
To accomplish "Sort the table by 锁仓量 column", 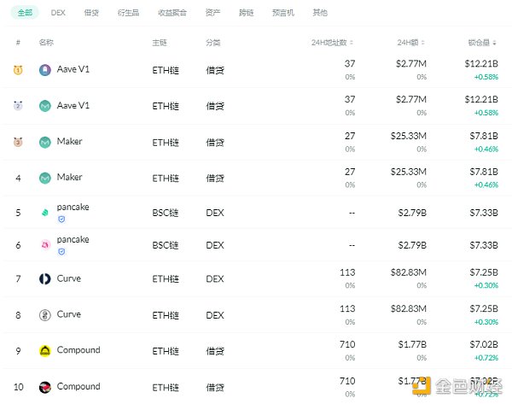I will pyautogui.click(x=481, y=42).
